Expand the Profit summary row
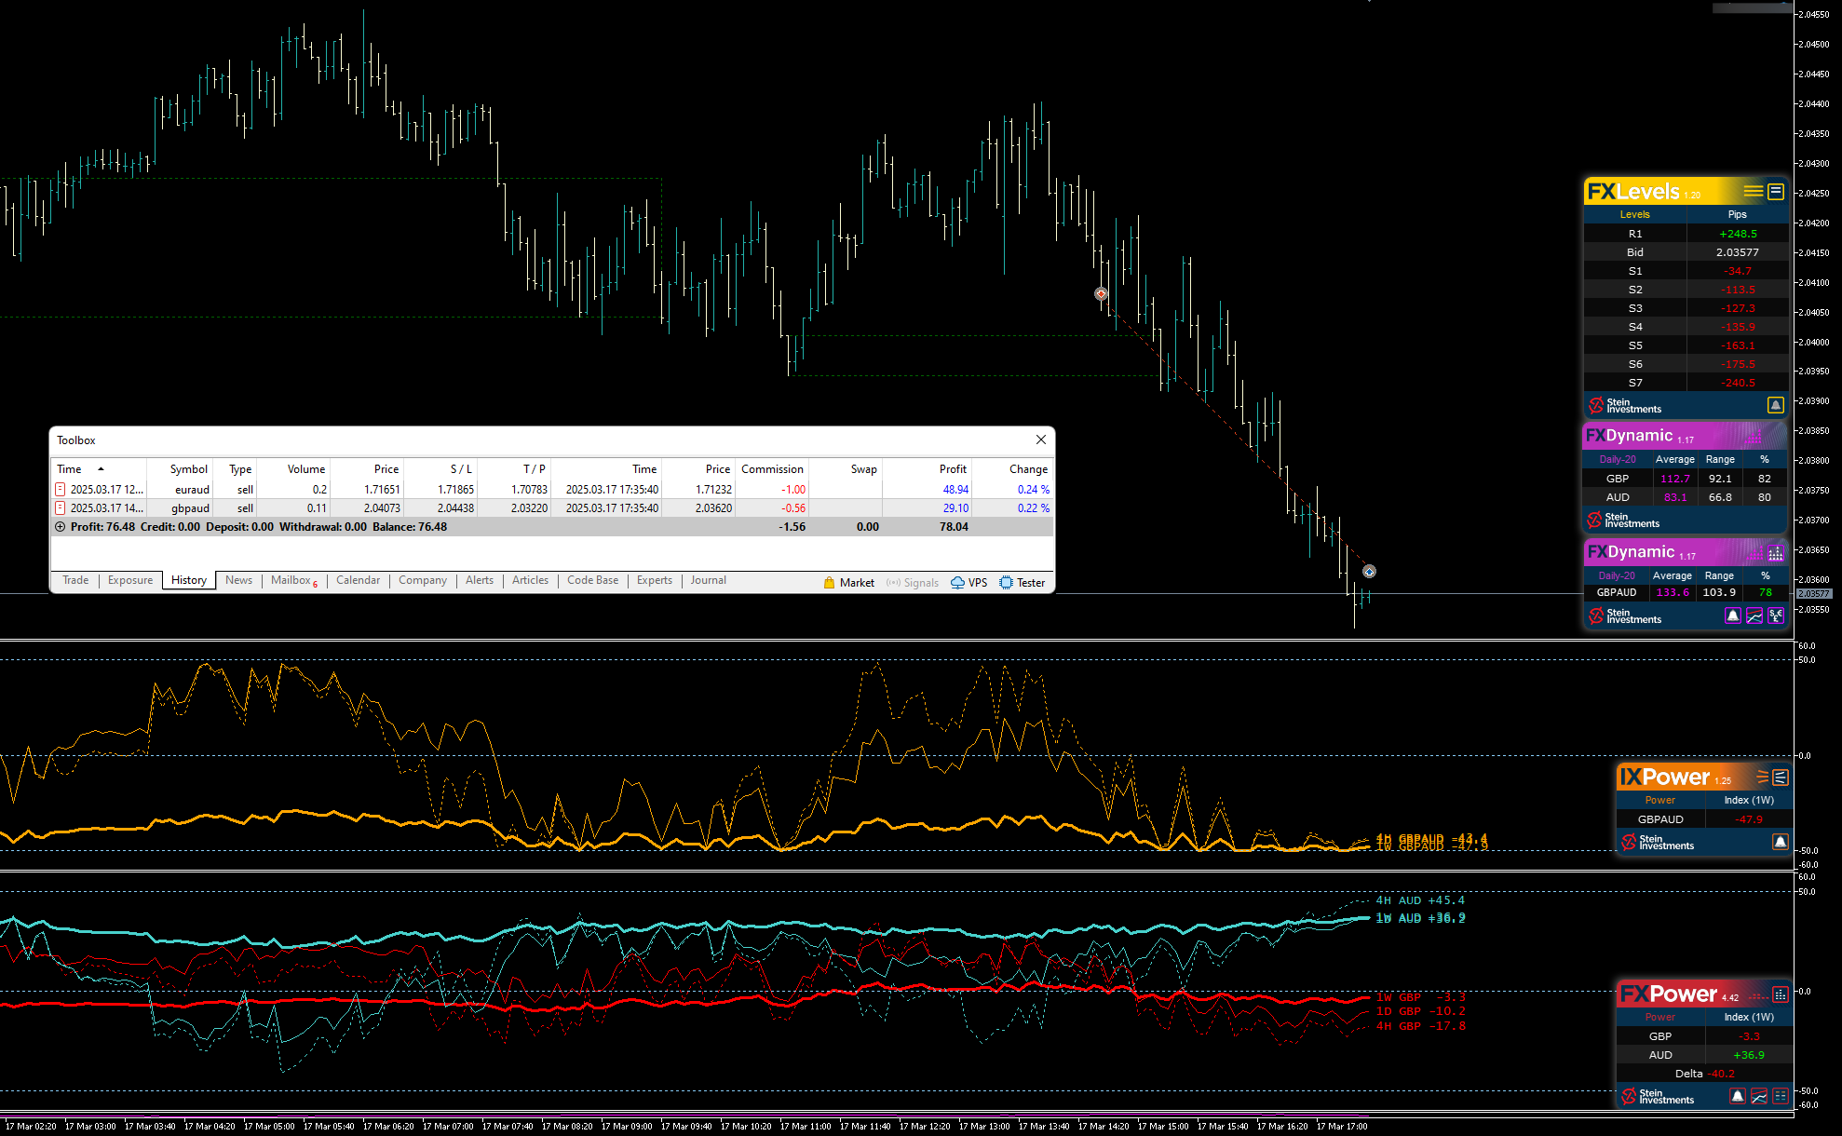 pos(61,527)
